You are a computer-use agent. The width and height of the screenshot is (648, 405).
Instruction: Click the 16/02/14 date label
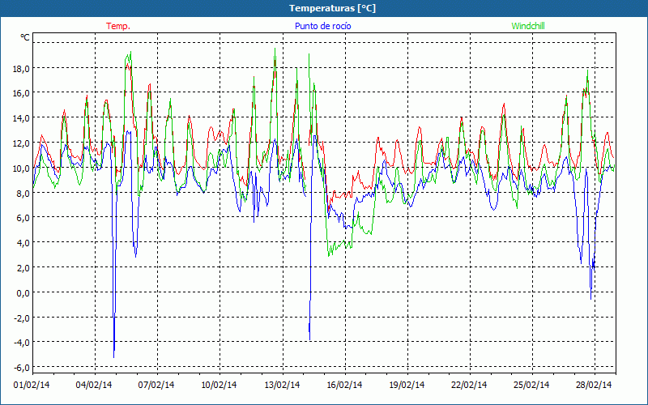pos(344,386)
